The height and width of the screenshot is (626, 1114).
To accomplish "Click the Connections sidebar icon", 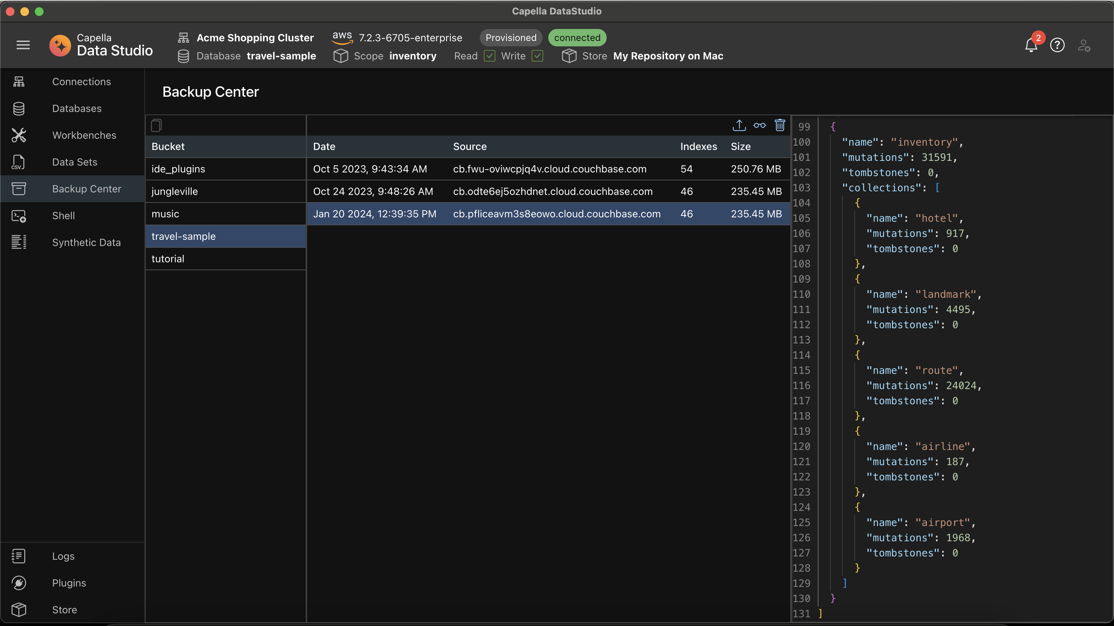I will [x=19, y=82].
